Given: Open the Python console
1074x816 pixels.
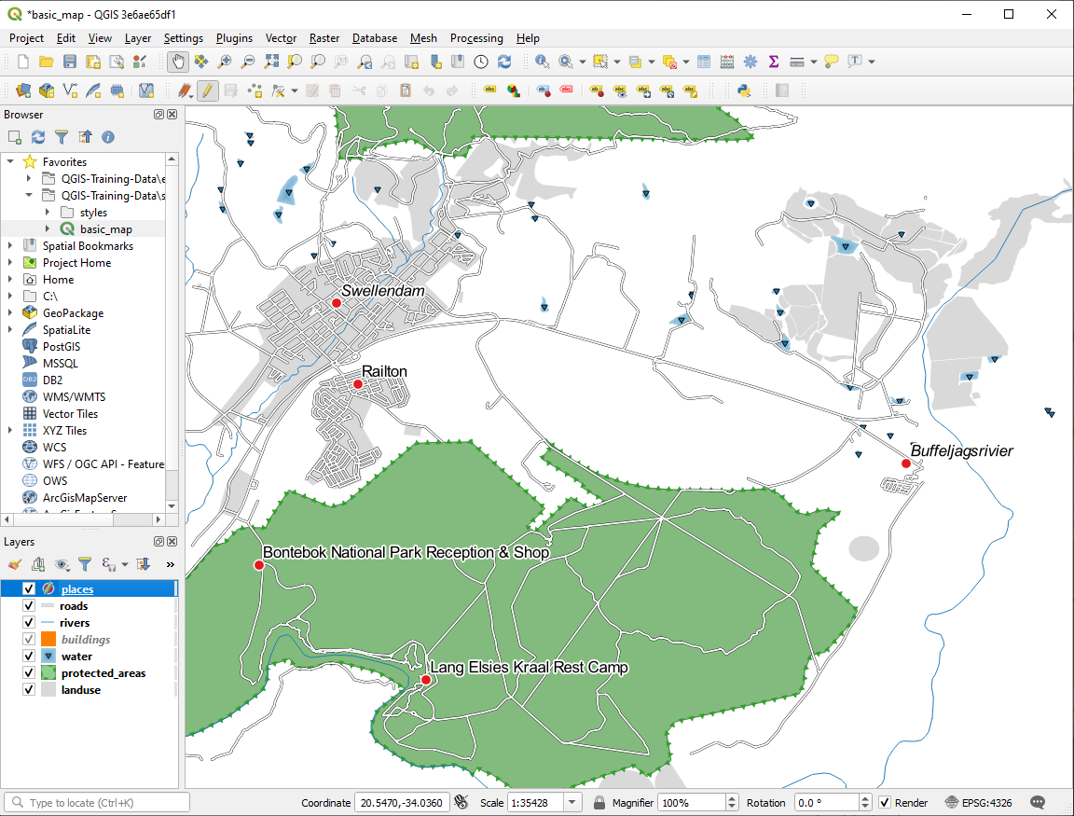Looking at the screenshot, I should point(744,90).
